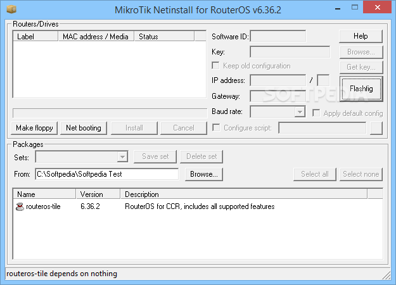Click the Save set button
The image size is (396, 285).
click(155, 156)
